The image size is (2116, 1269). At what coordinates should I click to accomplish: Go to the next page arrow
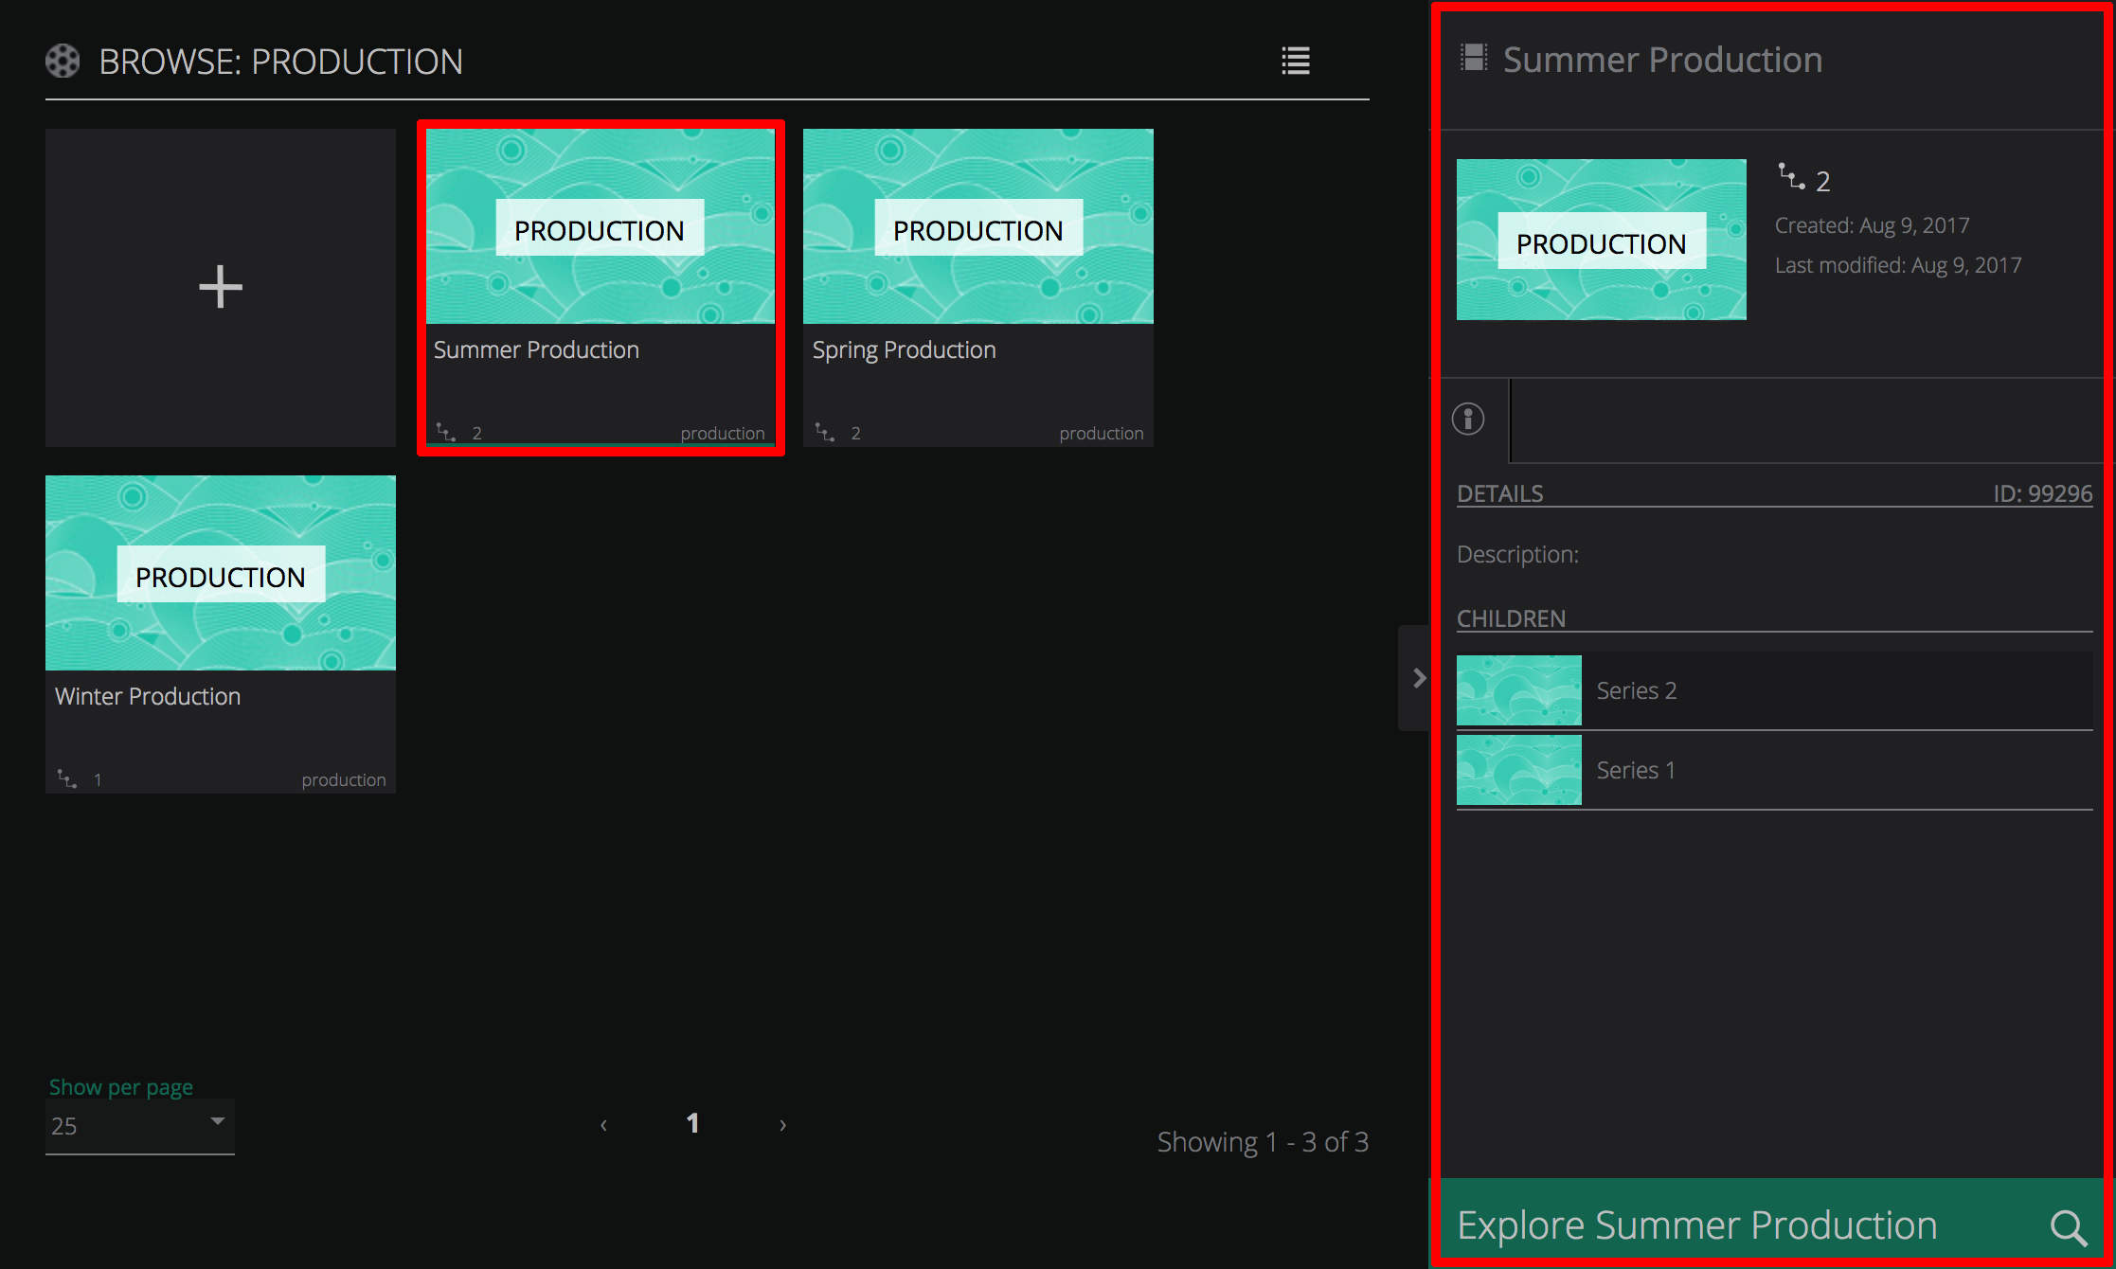point(782,1125)
